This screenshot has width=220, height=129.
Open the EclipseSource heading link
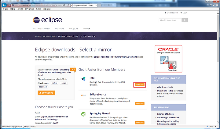[98, 95]
